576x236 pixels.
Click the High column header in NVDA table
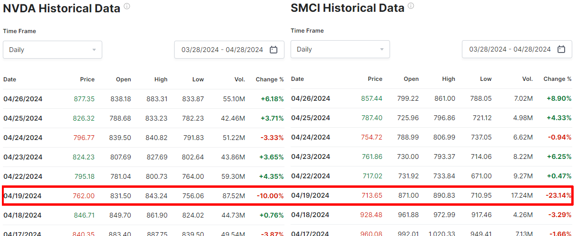(x=161, y=79)
